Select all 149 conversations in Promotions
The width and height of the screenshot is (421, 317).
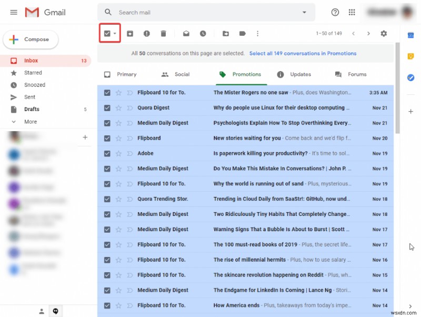tap(303, 53)
